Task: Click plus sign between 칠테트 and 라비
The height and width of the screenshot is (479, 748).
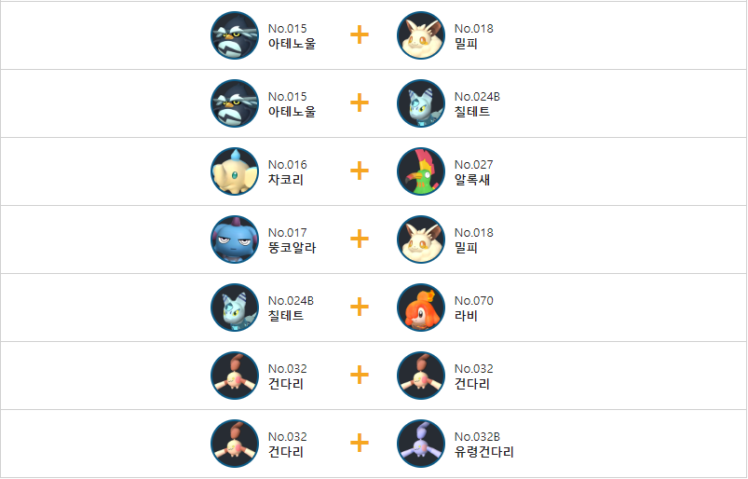Action: click(x=360, y=307)
